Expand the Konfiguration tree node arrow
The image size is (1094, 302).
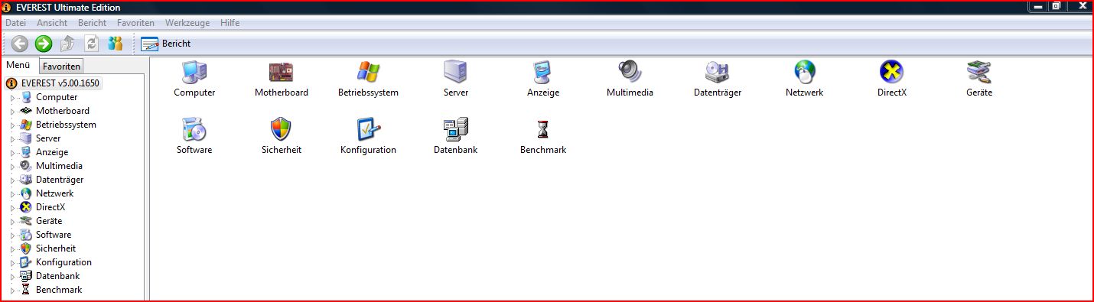12,263
